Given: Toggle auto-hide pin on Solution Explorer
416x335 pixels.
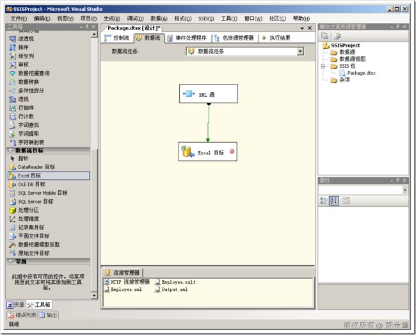Looking at the screenshot, I should tap(397, 27).
